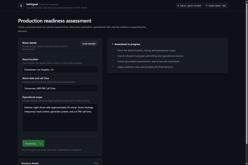Click the Operational scope label
The width and height of the screenshot is (248, 165).
point(32,97)
